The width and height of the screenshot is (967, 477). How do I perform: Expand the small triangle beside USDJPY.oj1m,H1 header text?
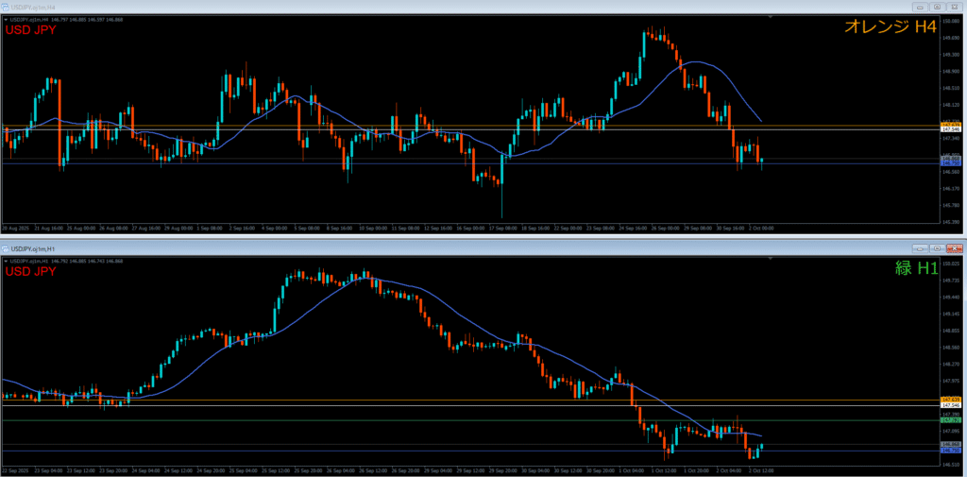(7, 261)
